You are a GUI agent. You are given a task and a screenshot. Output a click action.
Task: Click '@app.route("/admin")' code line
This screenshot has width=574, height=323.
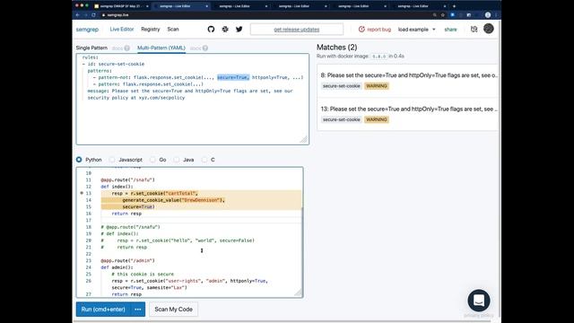127,261
